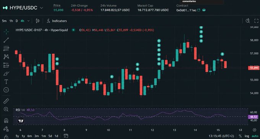The width and height of the screenshot is (260, 139).
Task: Open the Fibonacci retracement tools
Action: (x=6, y=48)
